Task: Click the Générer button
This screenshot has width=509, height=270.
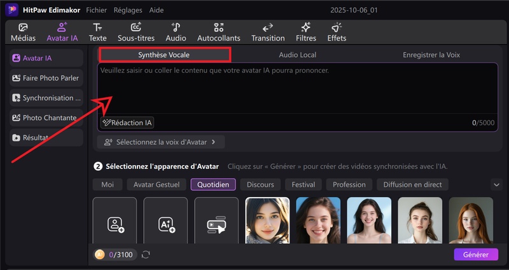Action: (476, 254)
